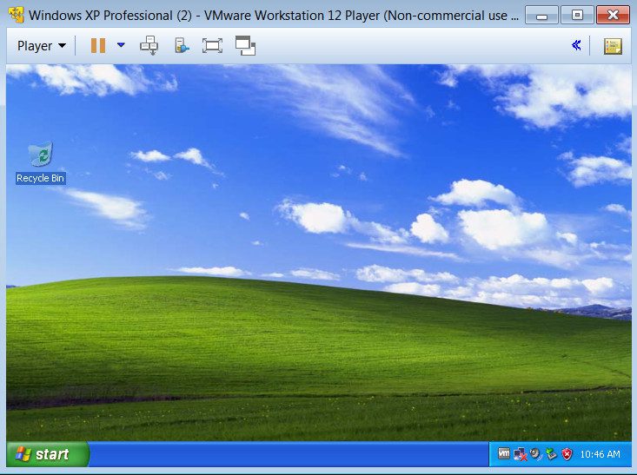The height and width of the screenshot is (475, 637).
Task: Switch to Unity mode via toolbar icon
Action: tap(245, 45)
